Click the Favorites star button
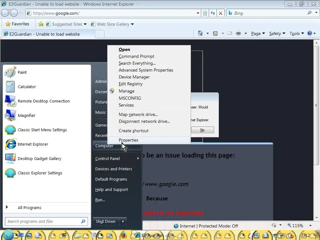 (x=17, y=24)
